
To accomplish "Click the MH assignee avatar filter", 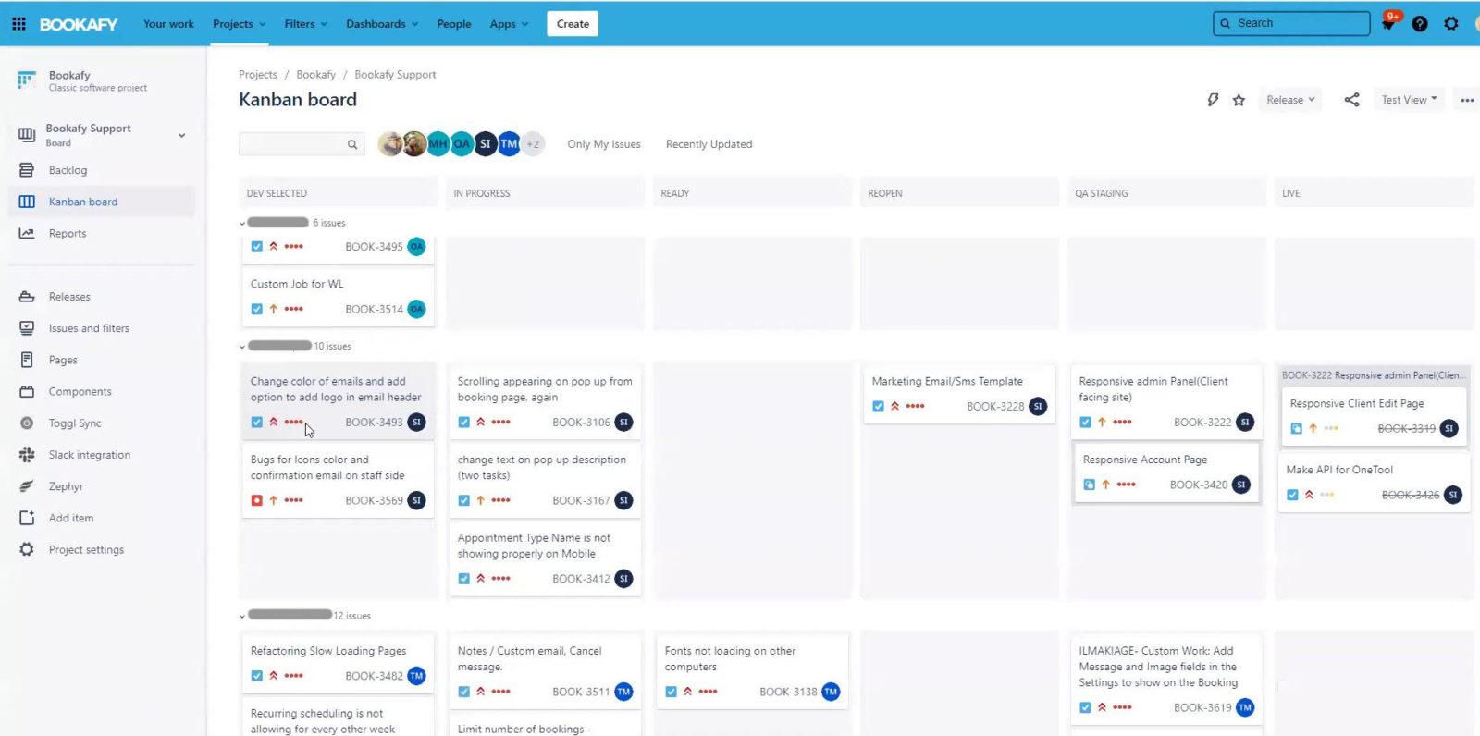I will pos(438,144).
